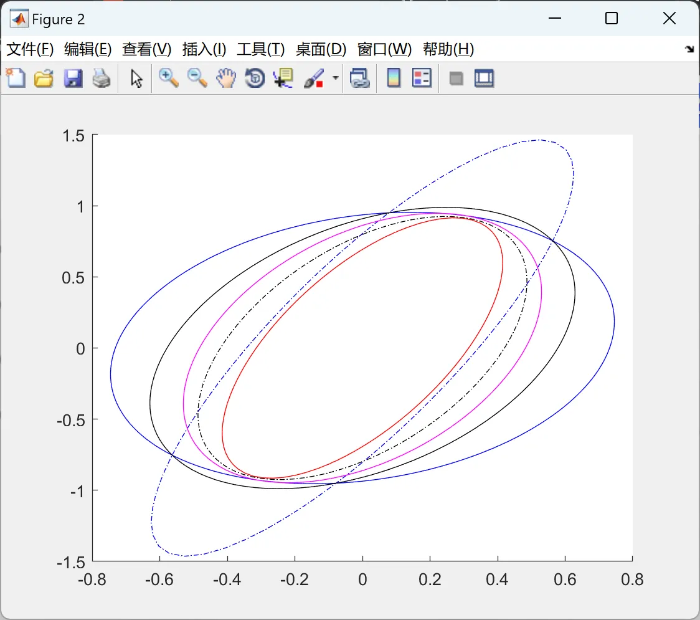Screen dimensions: 700x620
Task: Open a file with the folder icon
Action: 44,78
